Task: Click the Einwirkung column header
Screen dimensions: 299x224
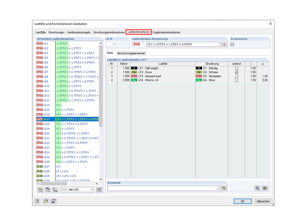Action: [212, 64]
